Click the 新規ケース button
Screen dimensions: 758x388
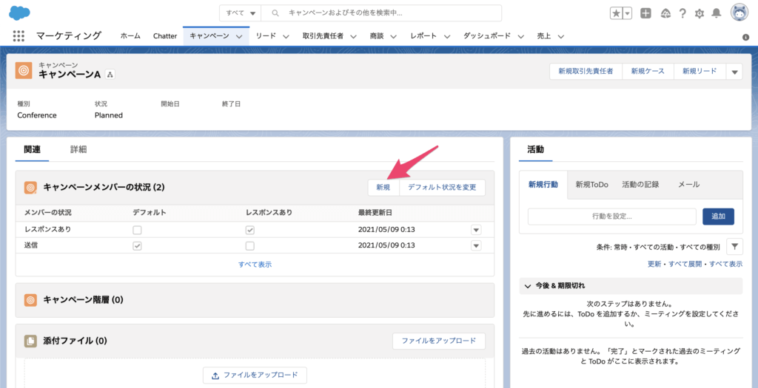[648, 72]
